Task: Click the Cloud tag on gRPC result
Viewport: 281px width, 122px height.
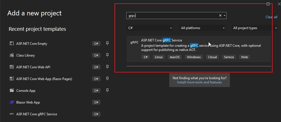Action: [212, 57]
